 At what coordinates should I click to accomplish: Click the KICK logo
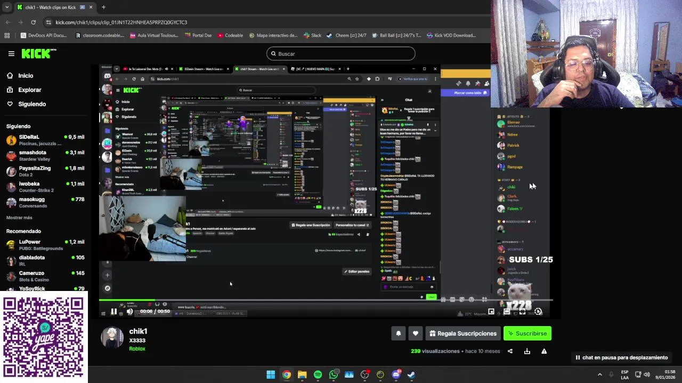tap(39, 53)
